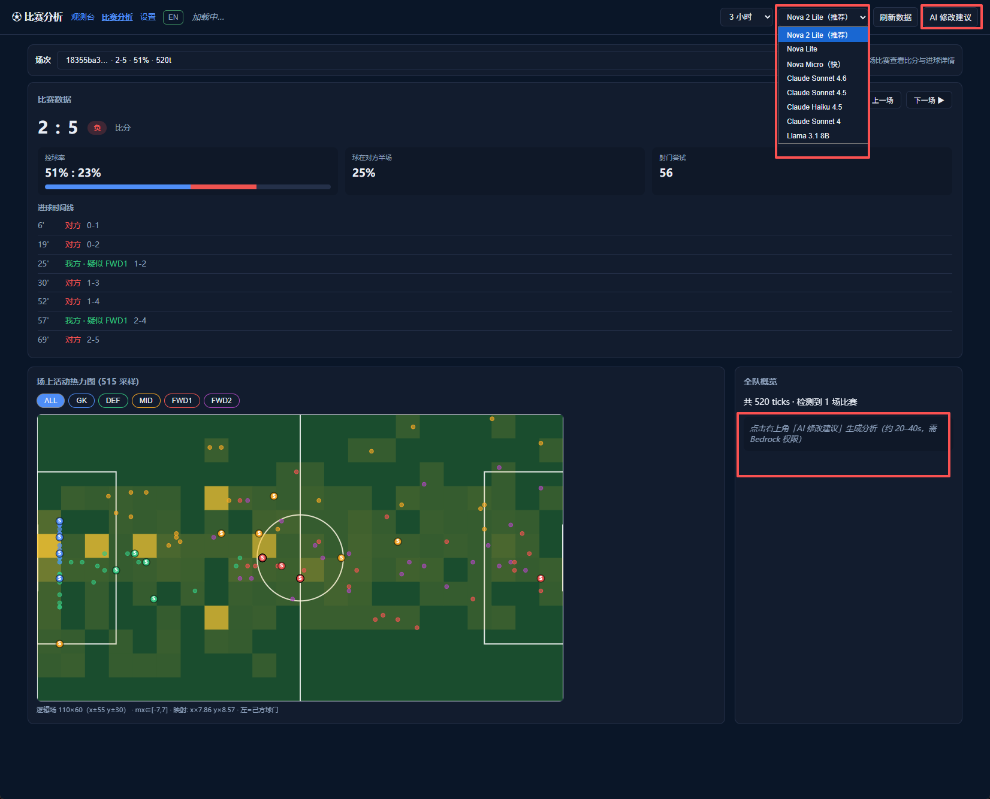Click the red 负 result badge
This screenshot has height=799, width=990.
pos(97,128)
